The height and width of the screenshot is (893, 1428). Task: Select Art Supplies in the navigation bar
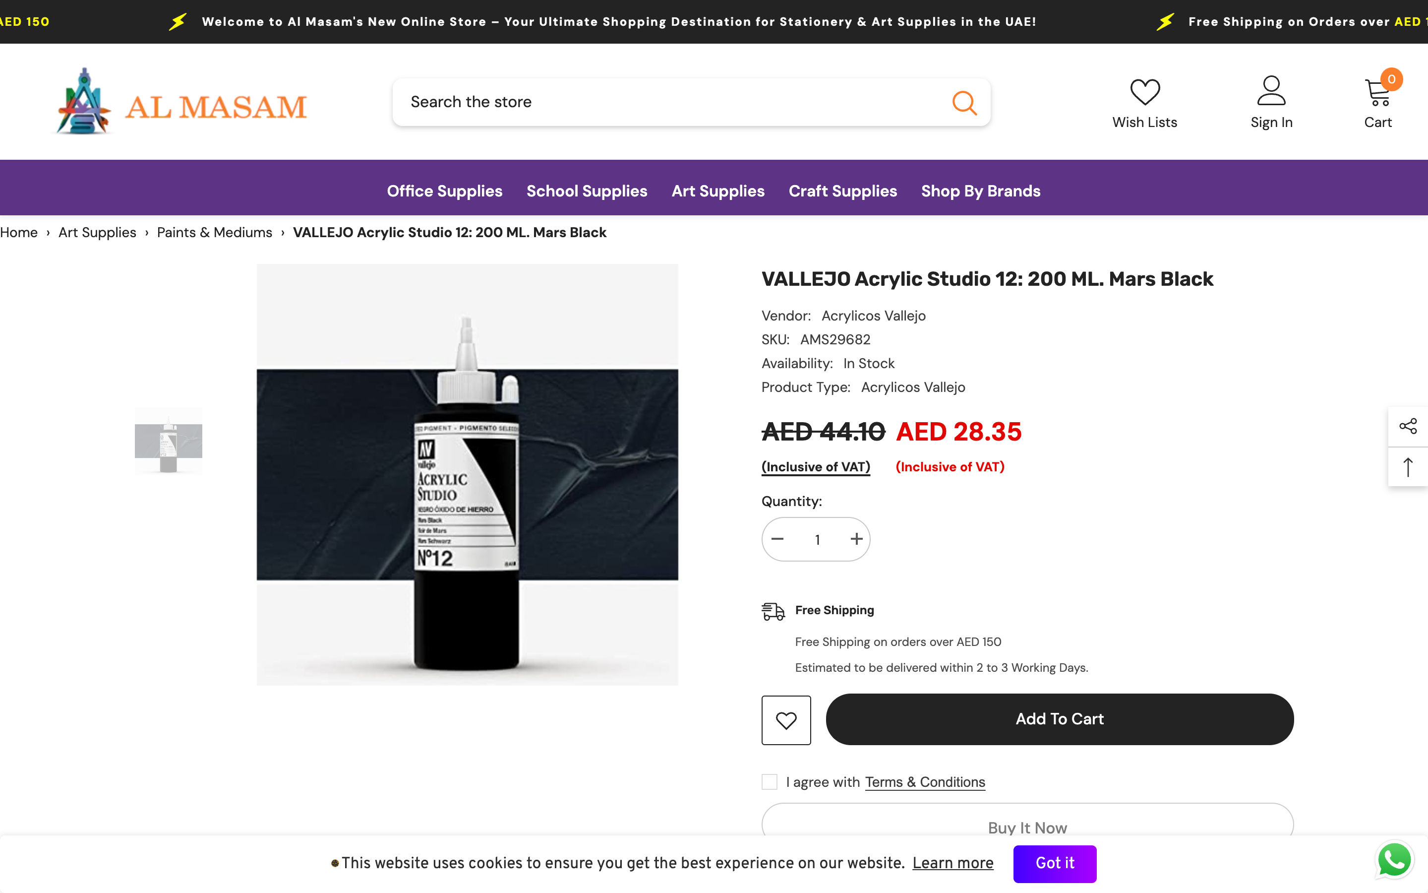[x=717, y=191]
